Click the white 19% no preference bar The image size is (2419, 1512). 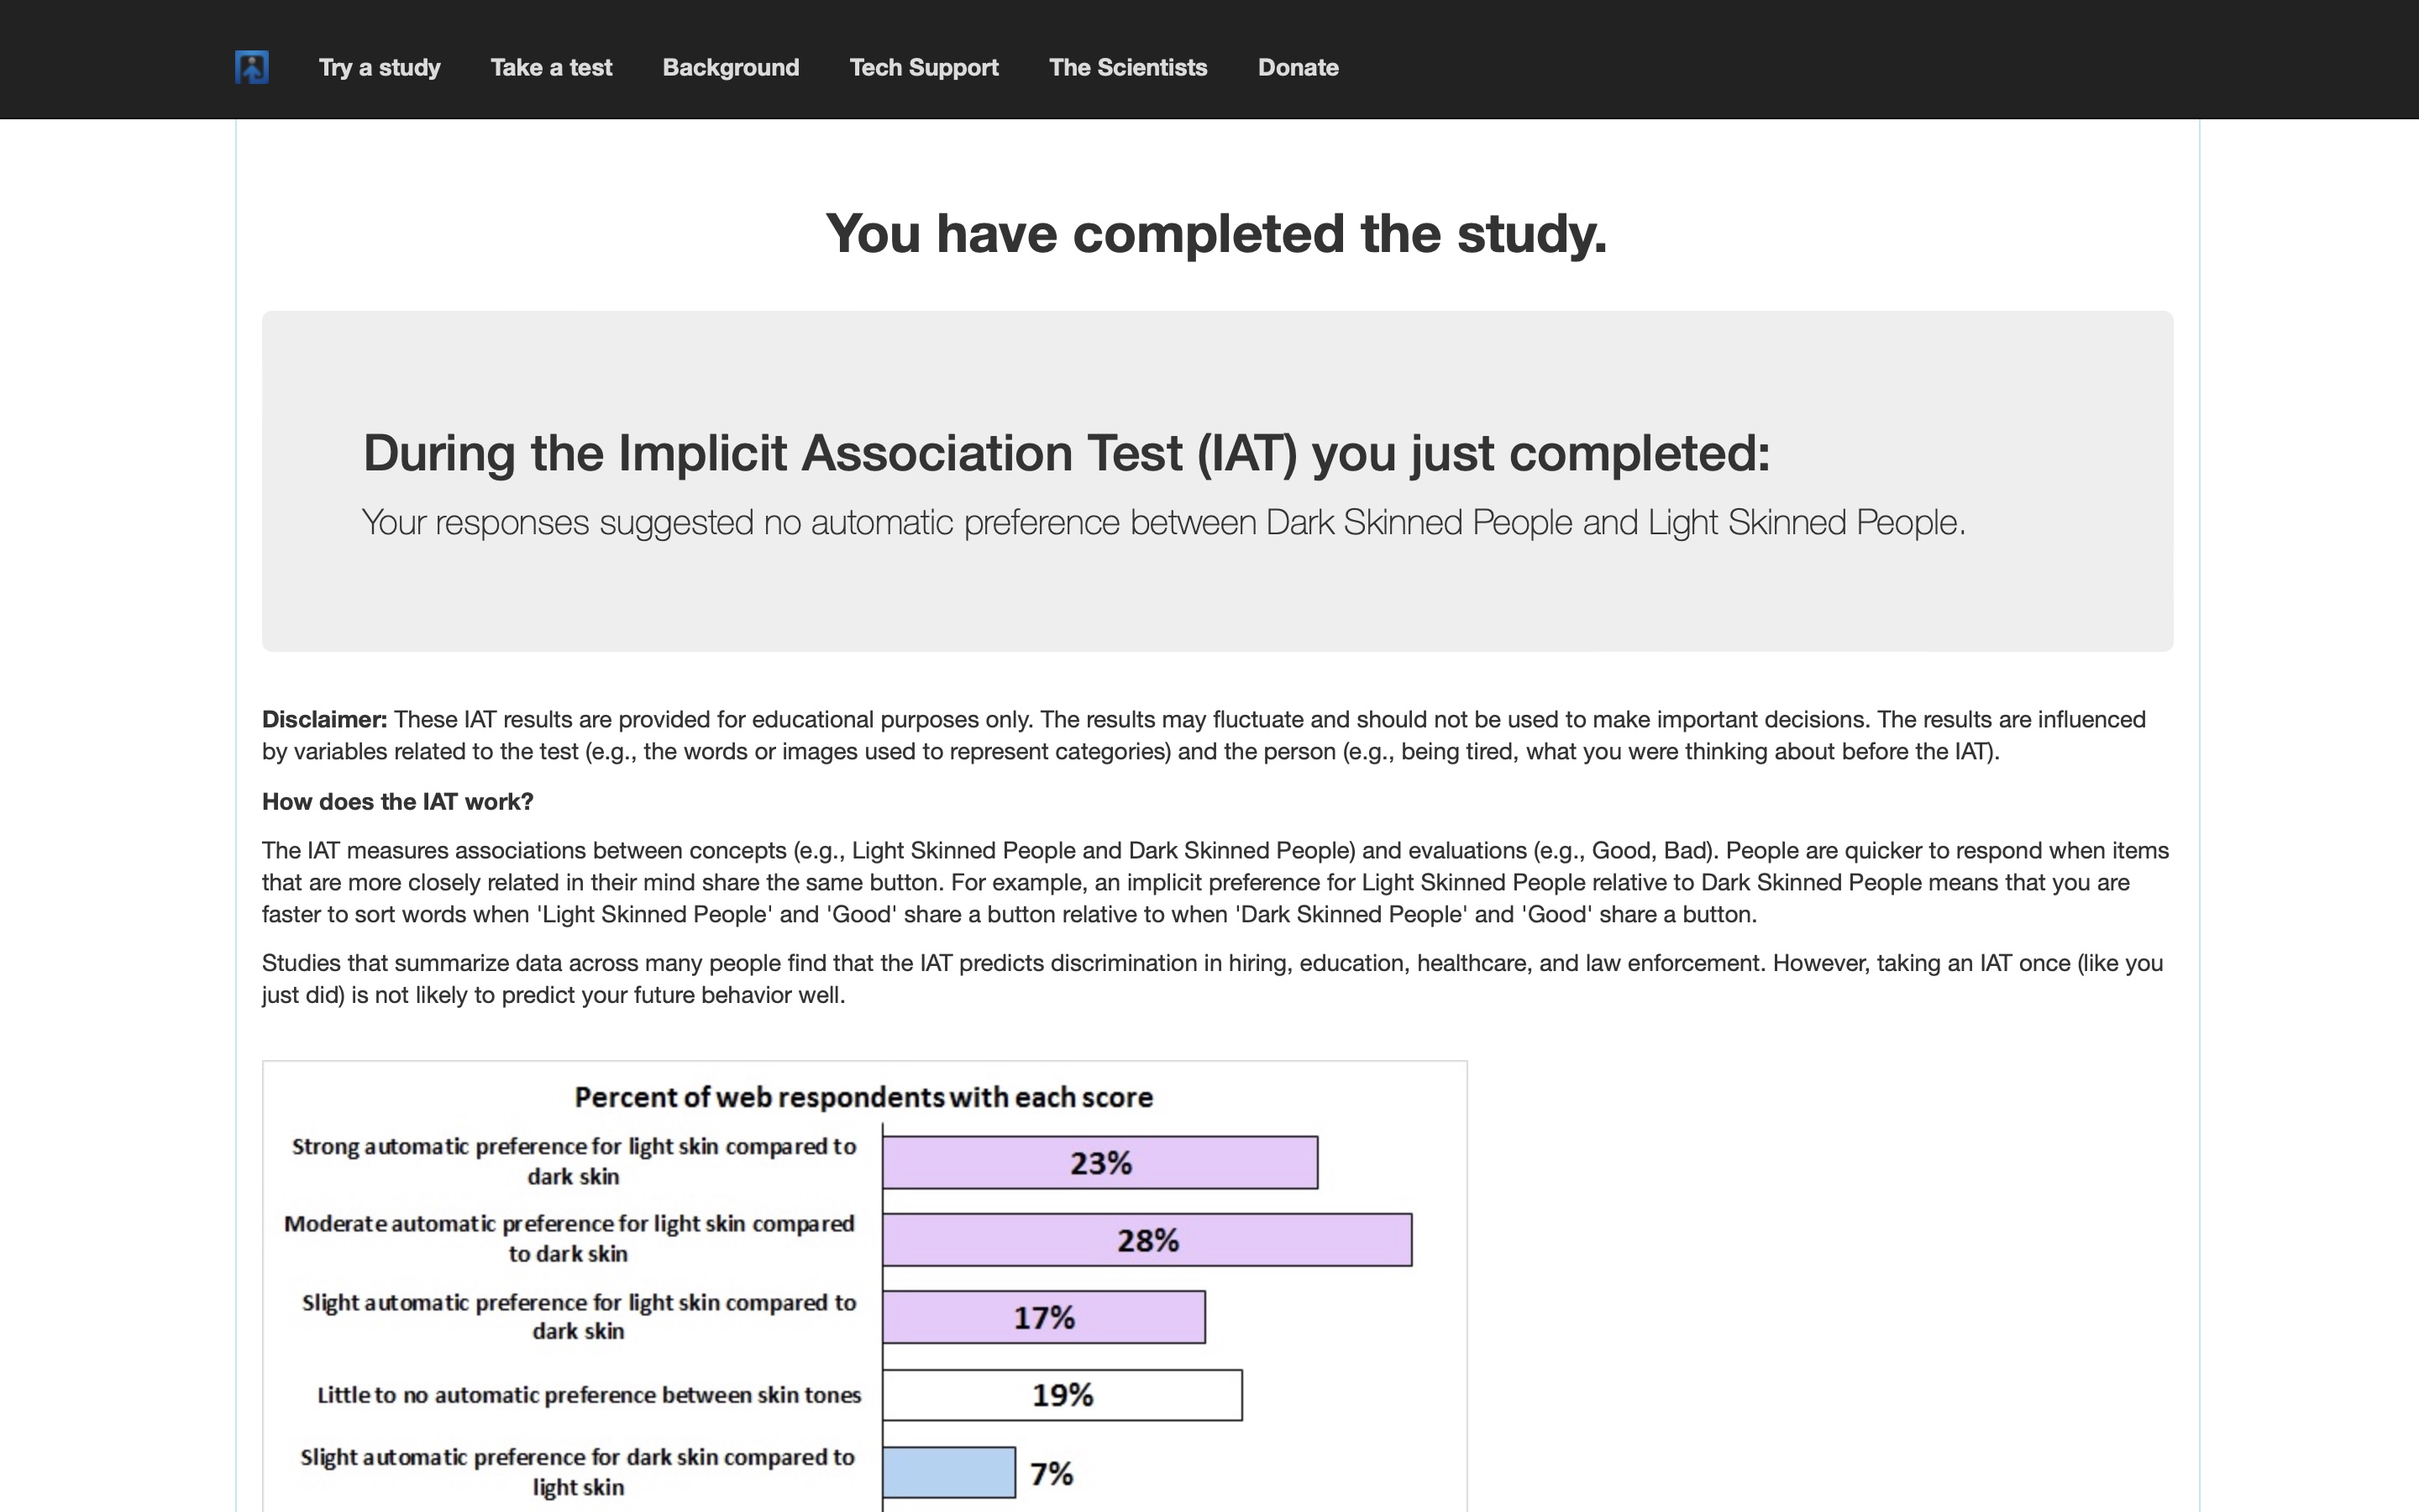pos(1063,1395)
